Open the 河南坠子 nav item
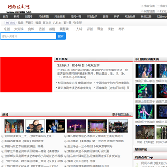167x167 pixels. [92, 16]
